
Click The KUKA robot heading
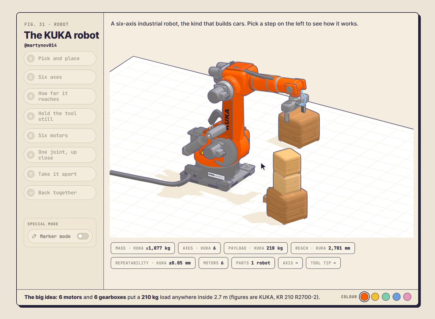[62, 35]
